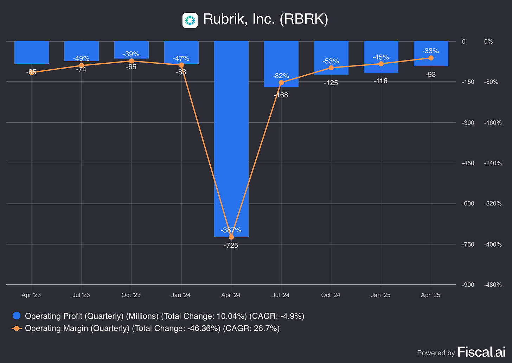The width and height of the screenshot is (512, 363).
Task: Select the Apr '24 bar labeled -725
Action: tap(231, 139)
